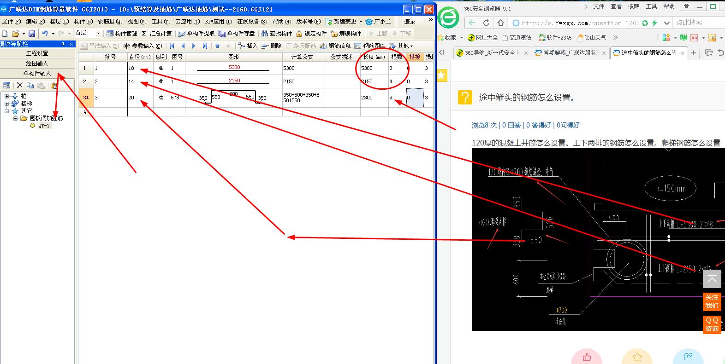Viewport: 725px width, 364px height.
Task: Open undo history dropdown arrow
Action: (x=53, y=34)
